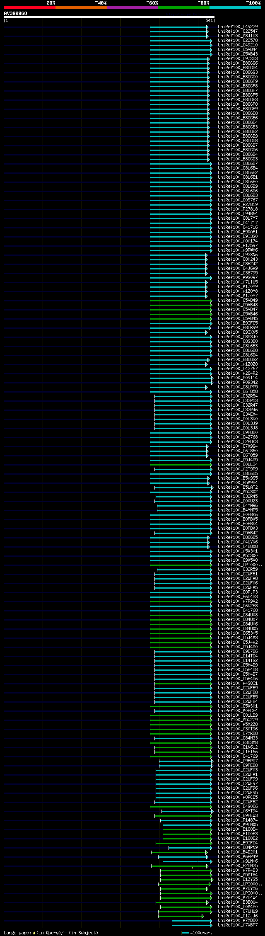Select UniRef100_Q84PN9 hit label
This screenshot has width=265, height=936.
coord(238,848)
